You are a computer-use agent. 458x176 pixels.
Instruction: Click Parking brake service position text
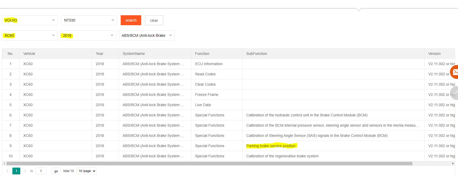click(271, 146)
